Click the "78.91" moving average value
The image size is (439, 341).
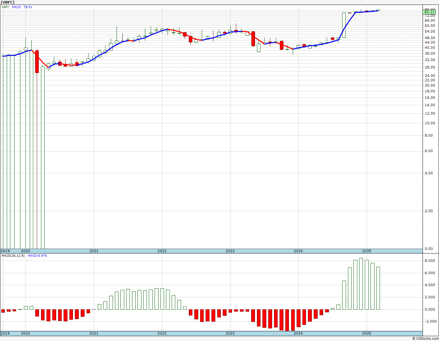click(28, 7)
